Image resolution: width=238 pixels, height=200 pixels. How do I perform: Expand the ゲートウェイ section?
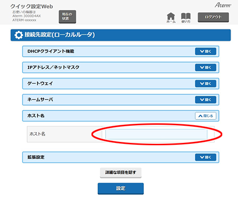tap(206, 83)
